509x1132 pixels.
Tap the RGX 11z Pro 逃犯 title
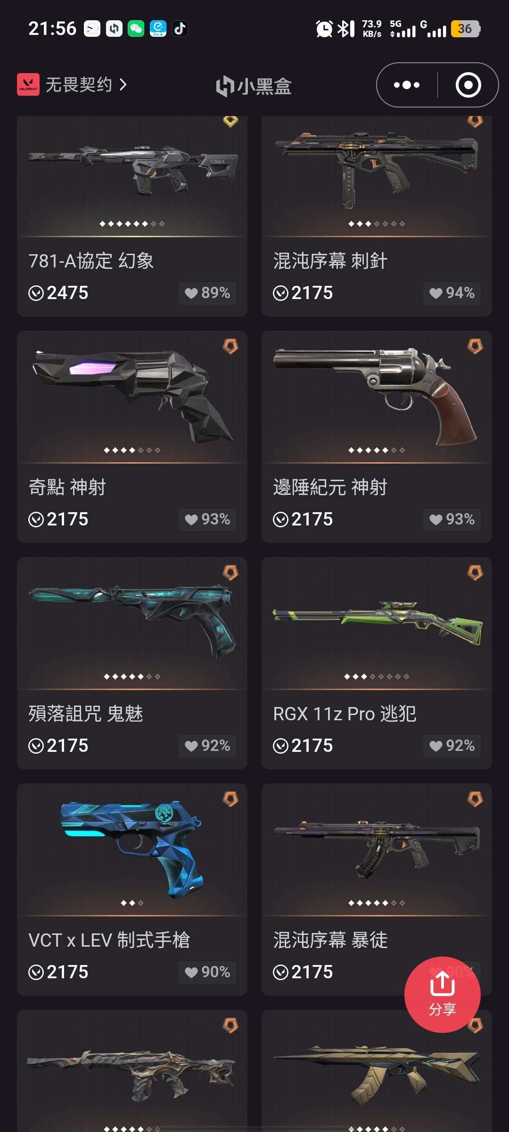click(x=345, y=714)
